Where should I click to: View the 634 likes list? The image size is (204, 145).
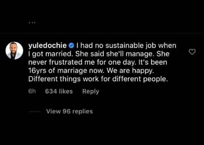(x=59, y=91)
